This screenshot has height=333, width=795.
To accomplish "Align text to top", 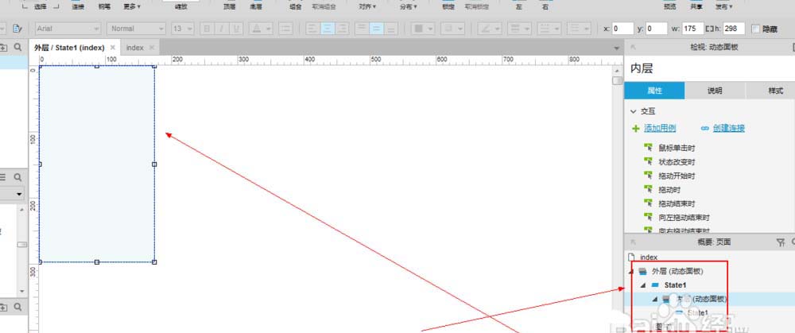I will 362,29.
